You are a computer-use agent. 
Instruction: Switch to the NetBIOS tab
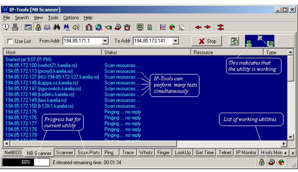click(x=13, y=152)
